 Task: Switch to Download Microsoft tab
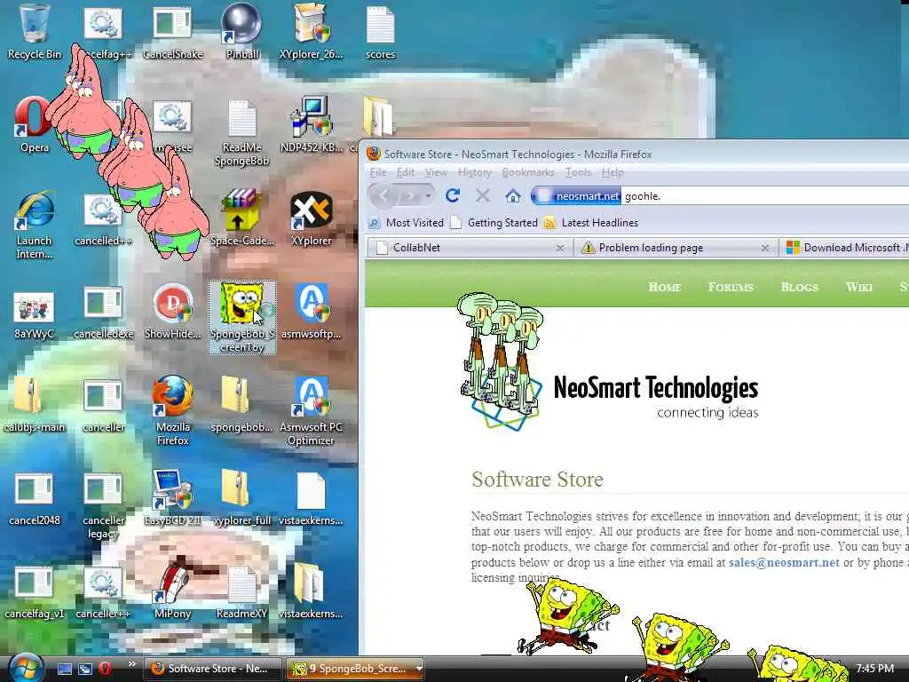844,248
